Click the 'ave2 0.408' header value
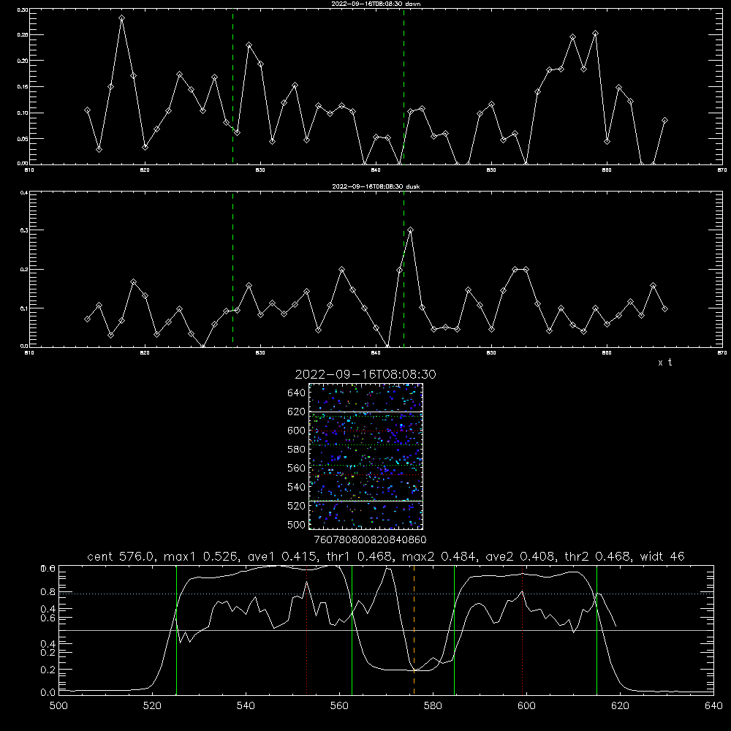This screenshot has height=731, width=731. pyautogui.click(x=520, y=556)
